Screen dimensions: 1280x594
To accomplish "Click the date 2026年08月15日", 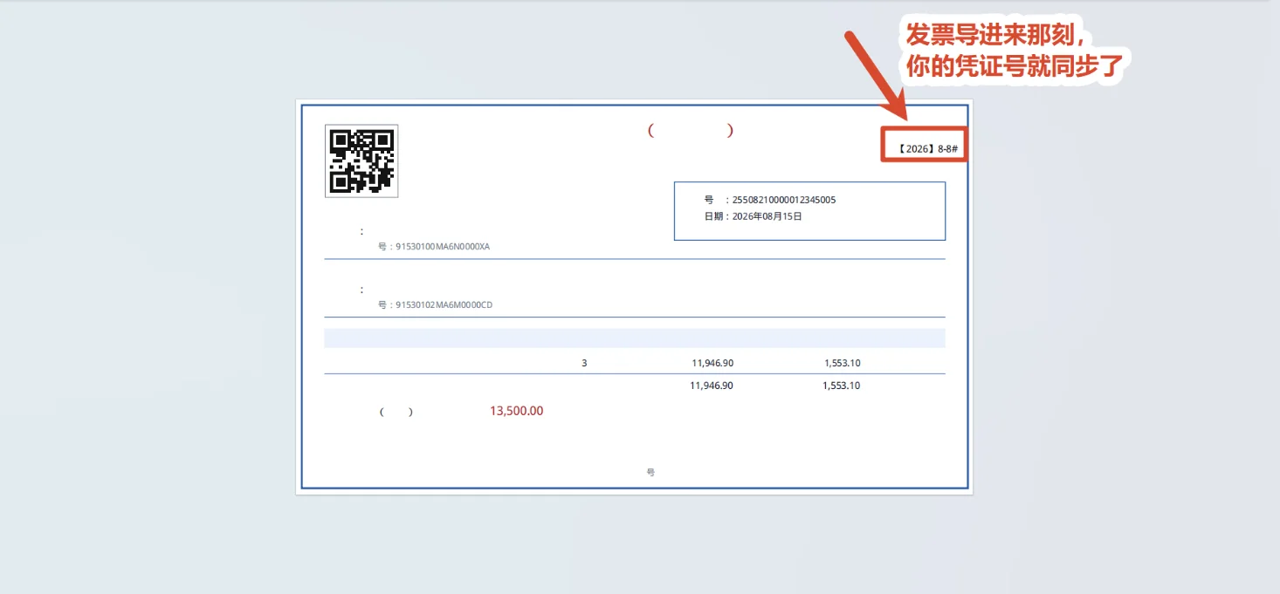I will click(x=767, y=216).
